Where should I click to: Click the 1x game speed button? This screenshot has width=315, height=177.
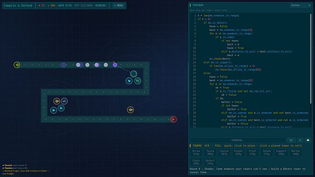point(291,140)
